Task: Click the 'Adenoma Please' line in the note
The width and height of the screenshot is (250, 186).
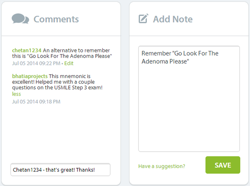Action: pyautogui.click(x=165, y=61)
